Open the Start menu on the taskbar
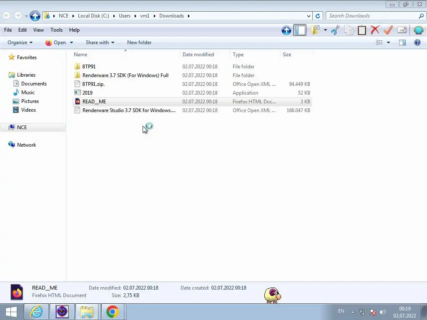 pos(11,312)
